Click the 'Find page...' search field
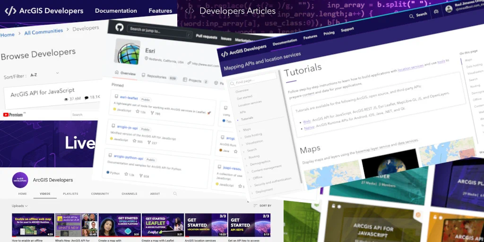The image size is (484, 242). pyautogui.click(x=252, y=79)
